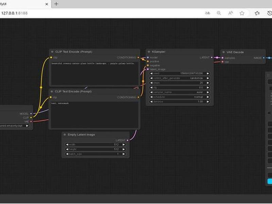Click the VAE Decode vae input port

[223, 62]
